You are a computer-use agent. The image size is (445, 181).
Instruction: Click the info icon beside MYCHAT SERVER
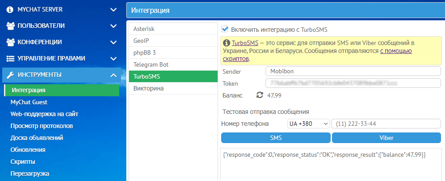(10, 9)
